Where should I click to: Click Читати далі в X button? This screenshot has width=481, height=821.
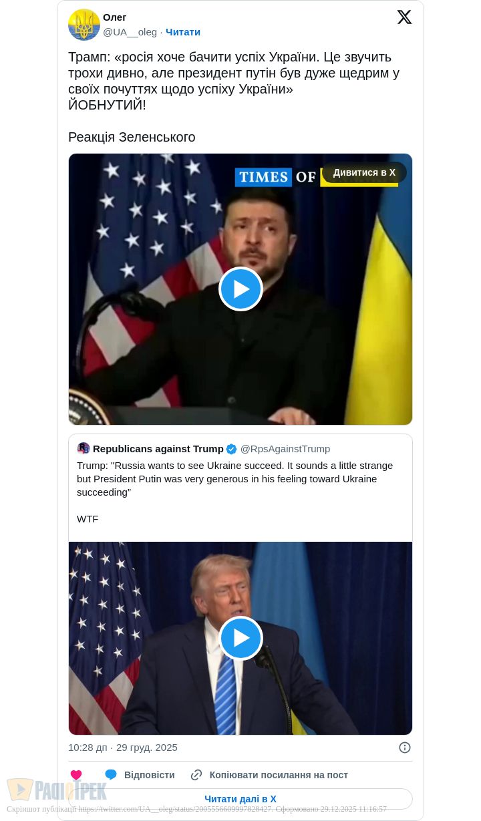pyautogui.click(x=240, y=799)
